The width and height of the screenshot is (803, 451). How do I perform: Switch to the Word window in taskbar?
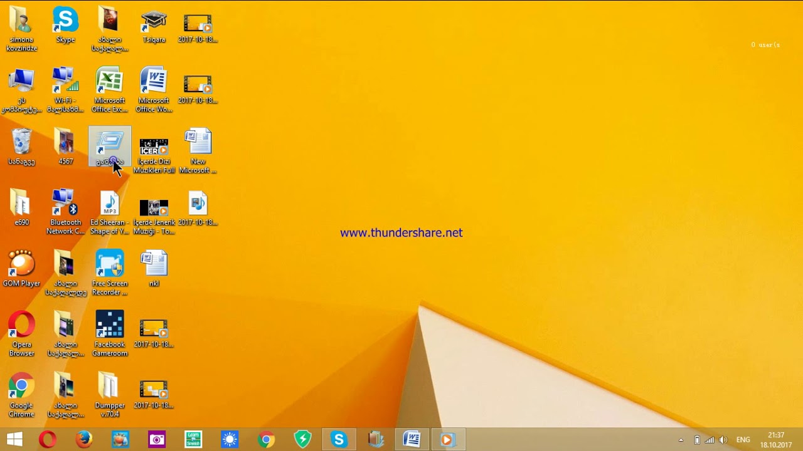(412, 440)
